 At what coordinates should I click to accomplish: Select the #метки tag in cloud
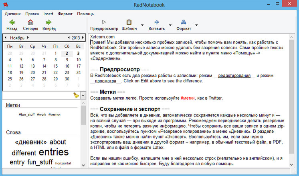(55, 114)
